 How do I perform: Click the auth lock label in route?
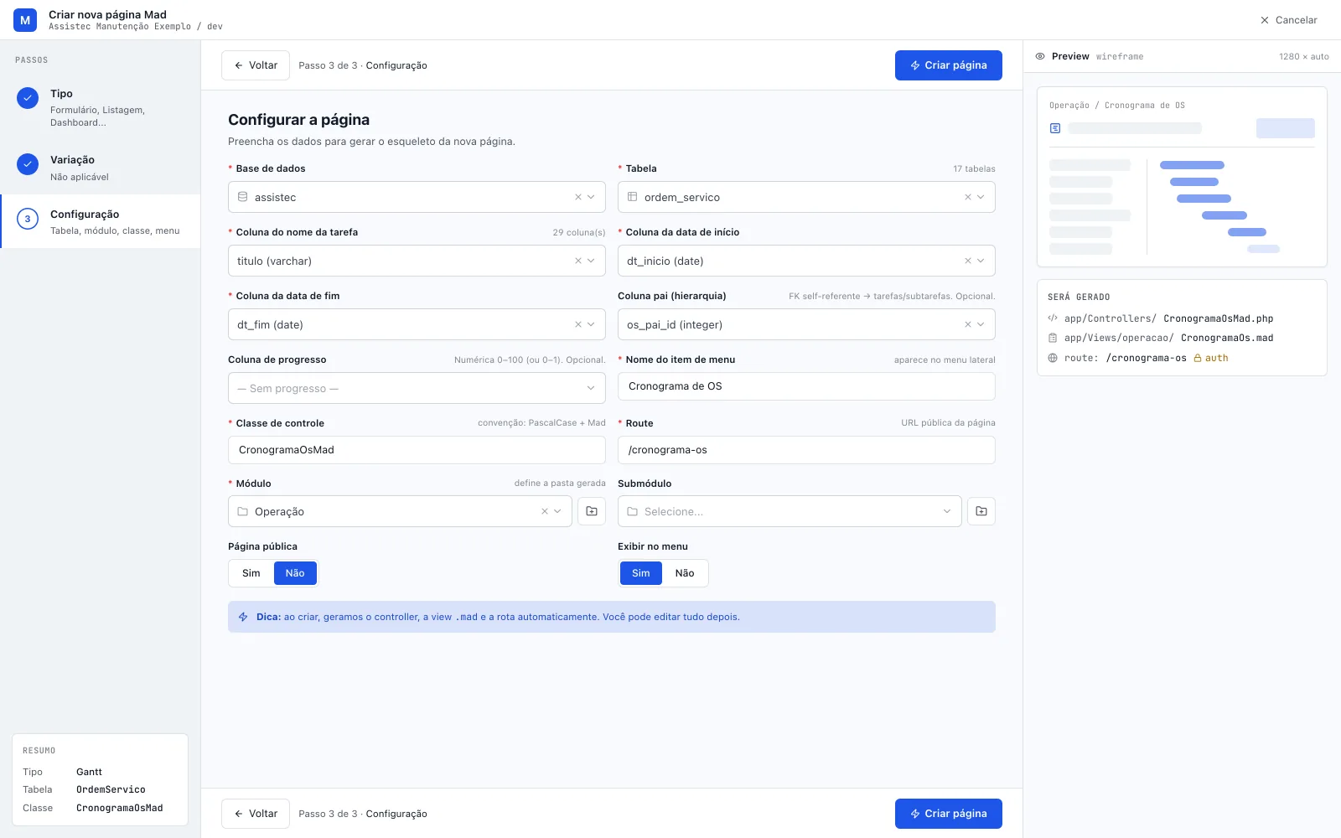click(1211, 358)
